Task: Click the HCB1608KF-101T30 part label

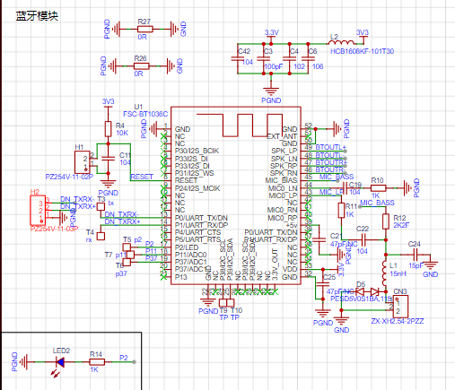Action: pos(362,51)
